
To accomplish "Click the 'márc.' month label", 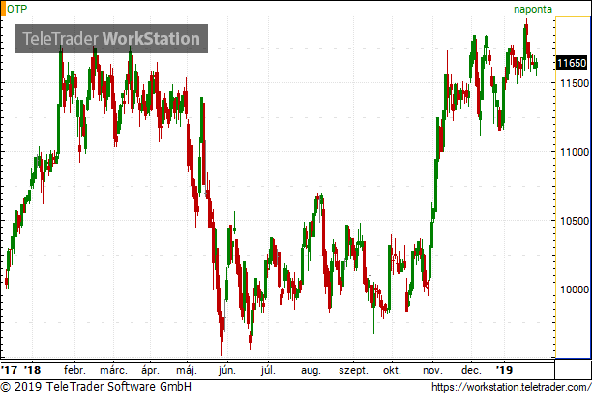I will click(113, 370).
